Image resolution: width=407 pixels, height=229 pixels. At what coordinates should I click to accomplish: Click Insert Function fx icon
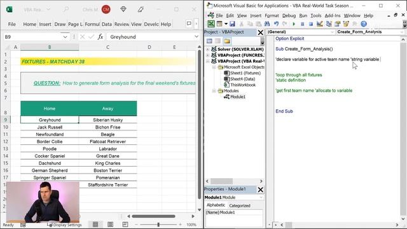[x=100, y=37]
